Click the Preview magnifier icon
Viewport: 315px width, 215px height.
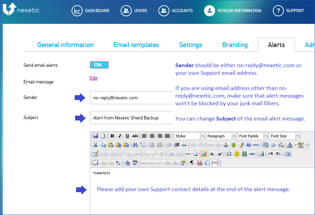pos(281,145)
